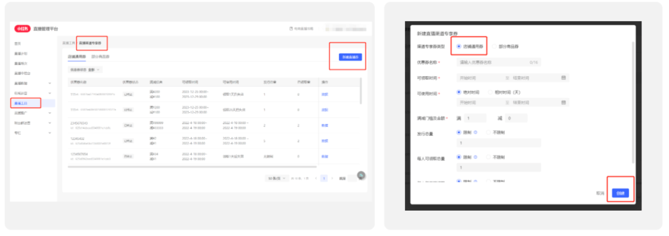Click the vertical scrollbar of the coupon table

361,91
